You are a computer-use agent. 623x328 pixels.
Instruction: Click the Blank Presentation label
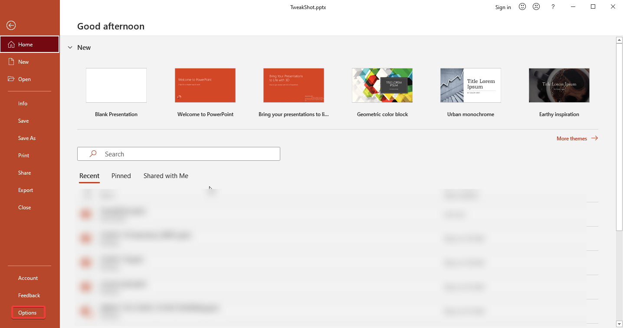pos(116,114)
